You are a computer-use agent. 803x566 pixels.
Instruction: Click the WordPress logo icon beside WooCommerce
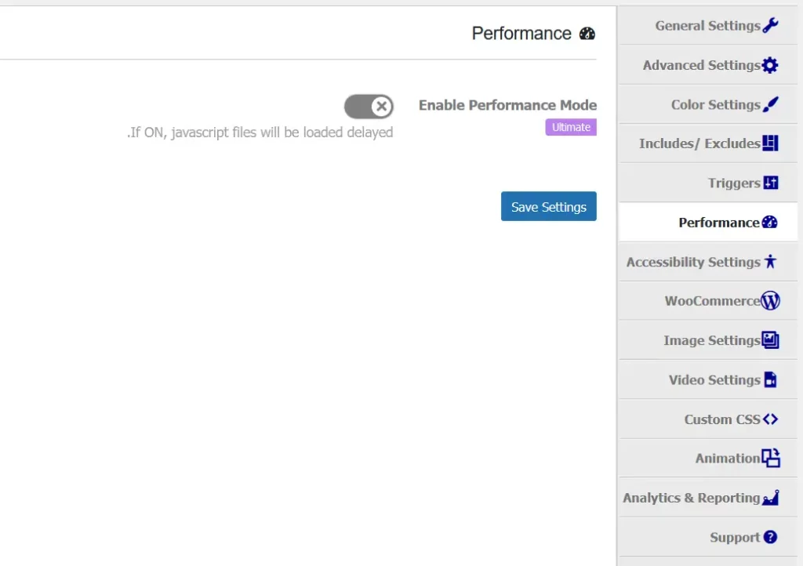pyautogui.click(x=770, y=301)
